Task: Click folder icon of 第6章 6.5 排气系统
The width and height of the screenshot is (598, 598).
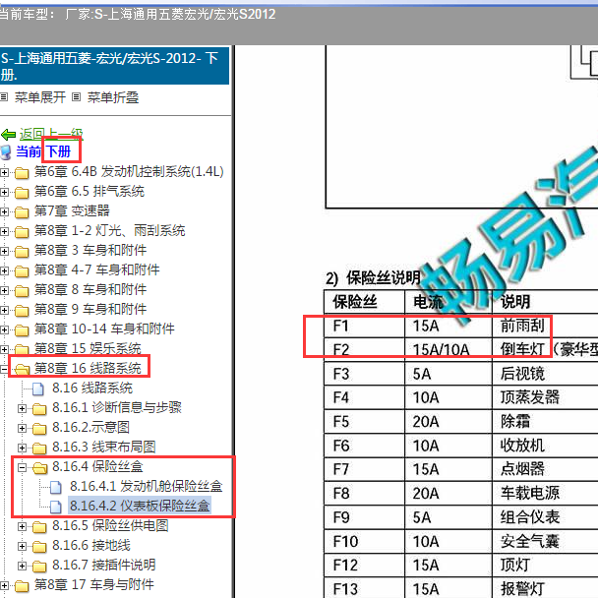Action: (22, 192)
